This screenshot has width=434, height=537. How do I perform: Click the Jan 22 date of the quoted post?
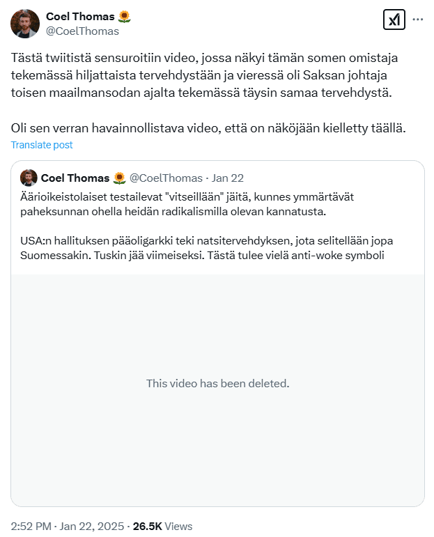click(227, 178)
